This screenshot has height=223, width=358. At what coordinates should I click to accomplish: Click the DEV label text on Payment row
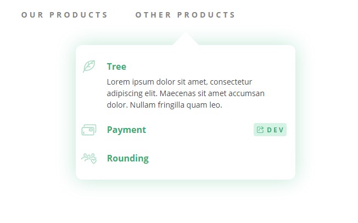[x=275, y=130]
